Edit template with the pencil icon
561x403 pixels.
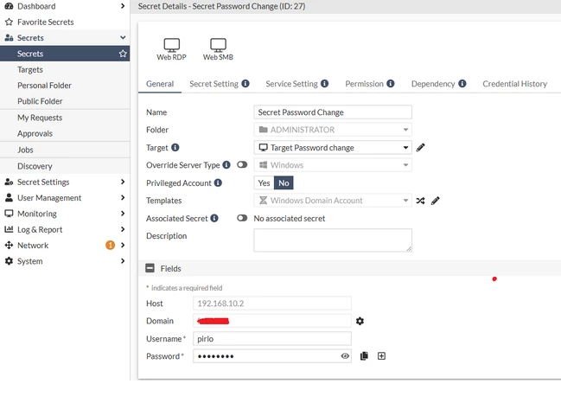point(436,201)
